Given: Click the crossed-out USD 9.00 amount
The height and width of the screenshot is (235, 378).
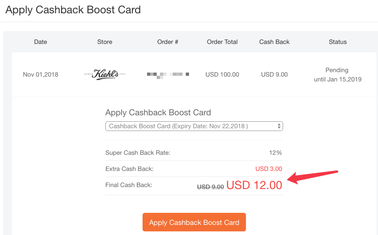Looking at the screenshot, I should point(210,187).
